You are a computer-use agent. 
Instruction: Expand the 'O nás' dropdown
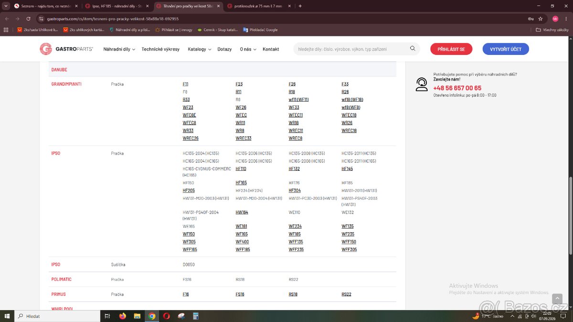[248, 49]
